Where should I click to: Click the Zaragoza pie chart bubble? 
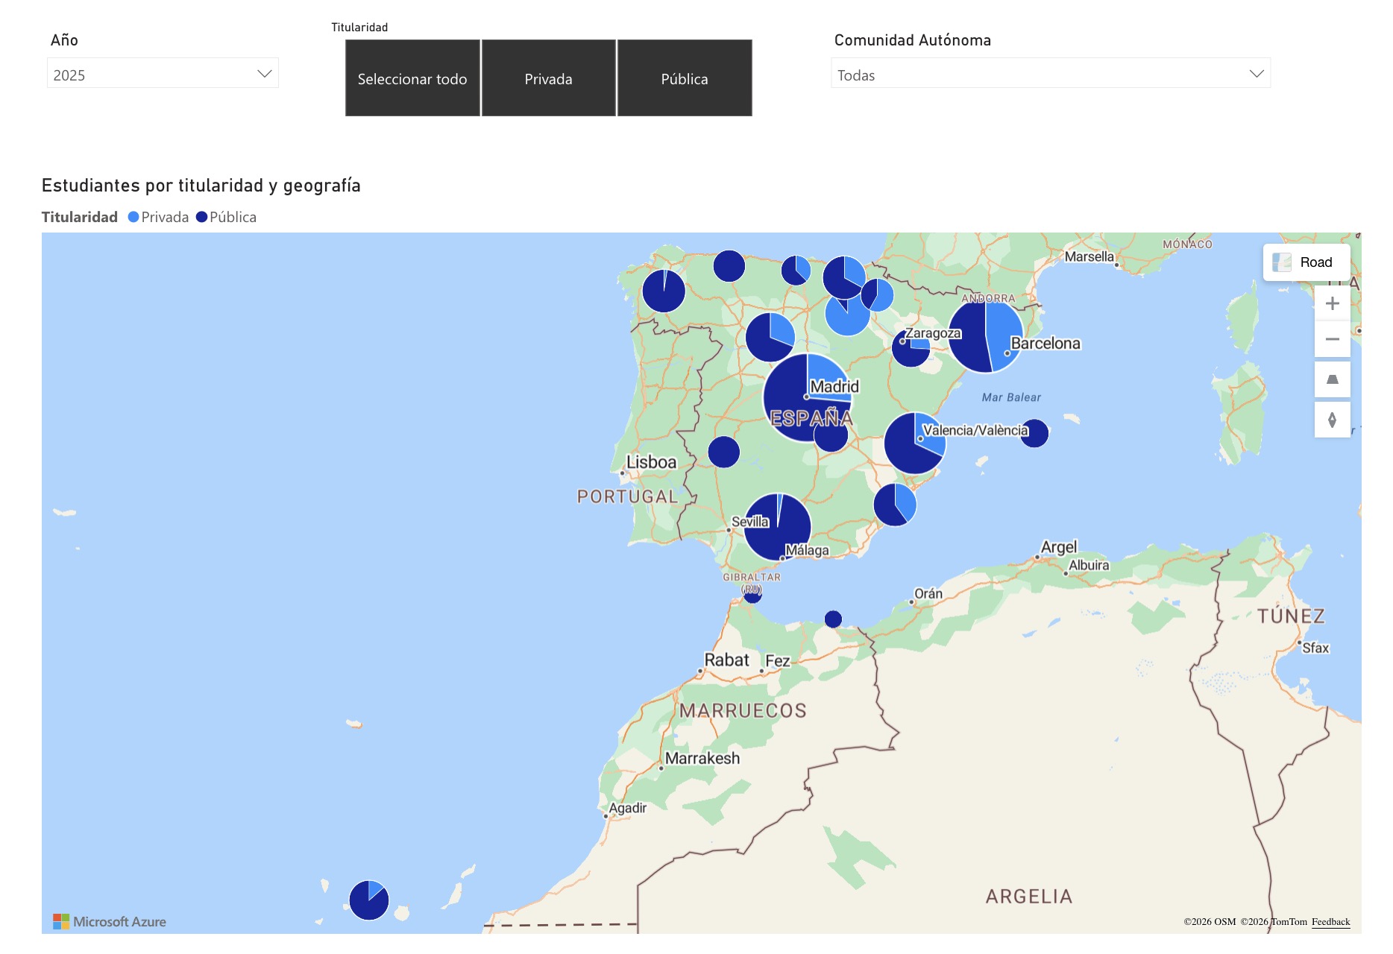point(911,348)
